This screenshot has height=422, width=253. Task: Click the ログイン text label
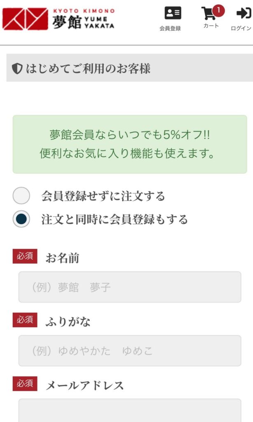pyautogui.click(x=241, y=28)
